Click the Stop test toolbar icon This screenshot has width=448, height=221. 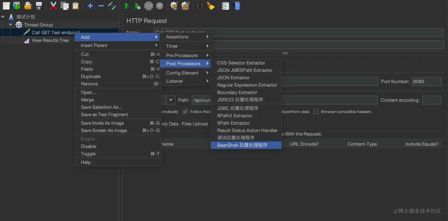[x=148, y=6]
